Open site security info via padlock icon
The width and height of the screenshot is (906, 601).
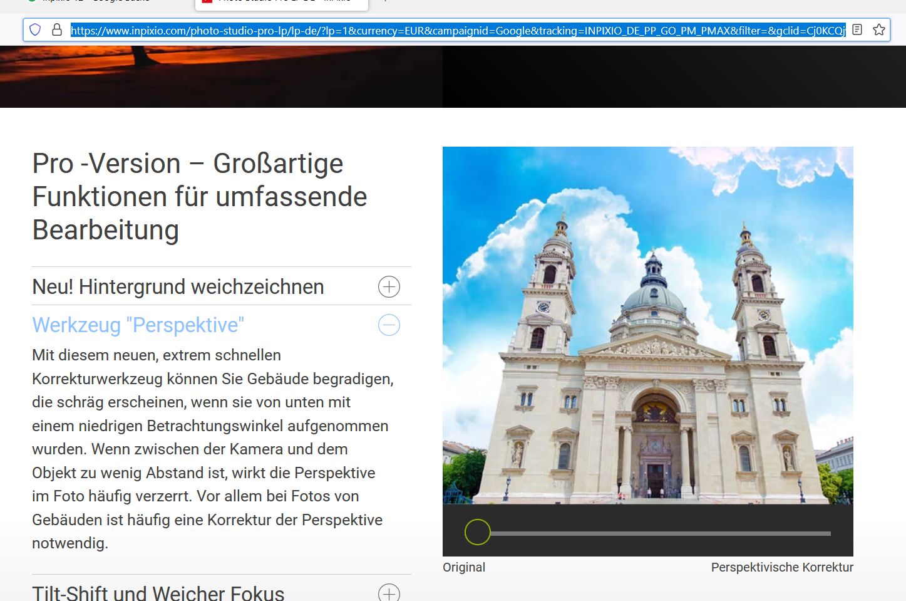pyautogui.click(x=57, y=29)
